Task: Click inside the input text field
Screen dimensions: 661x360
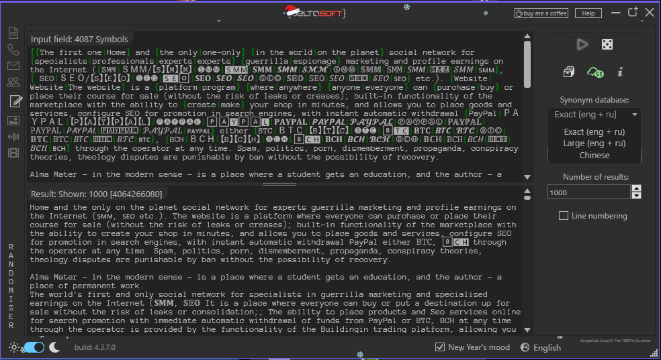Action: coord(275,113)
